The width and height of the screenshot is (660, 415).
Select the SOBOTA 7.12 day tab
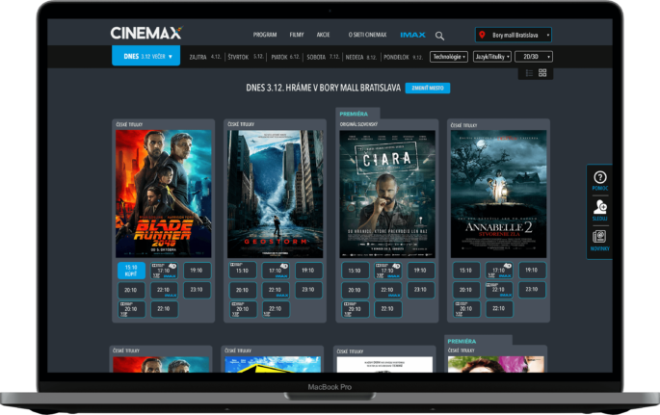(x=323, y=57)
